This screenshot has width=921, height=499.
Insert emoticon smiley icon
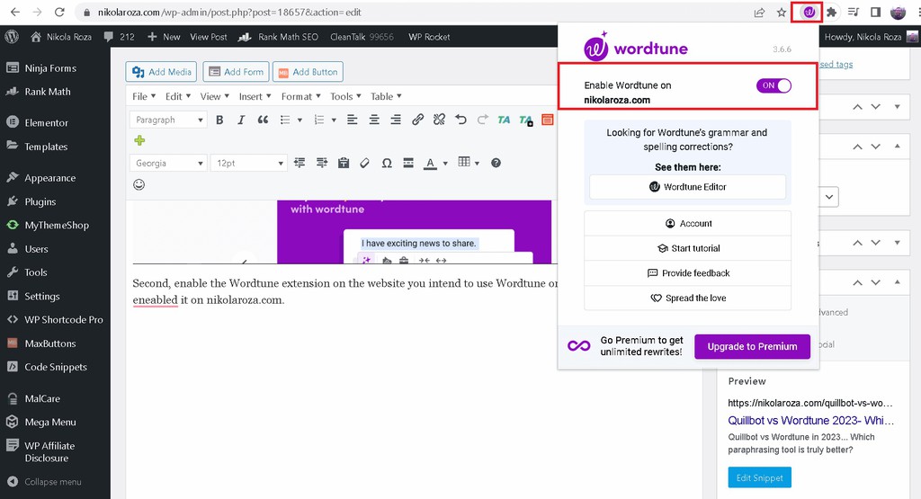tap(139, 184)
